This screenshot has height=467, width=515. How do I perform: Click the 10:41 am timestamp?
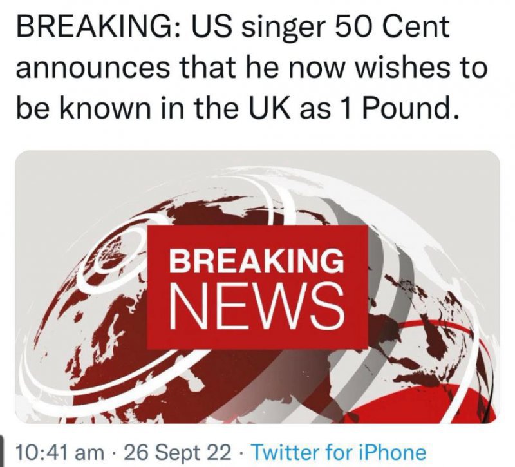(59, 453)
